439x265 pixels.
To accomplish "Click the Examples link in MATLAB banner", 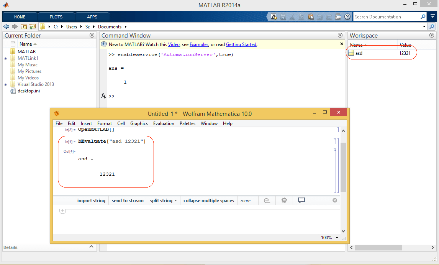I will coord(199,44).
